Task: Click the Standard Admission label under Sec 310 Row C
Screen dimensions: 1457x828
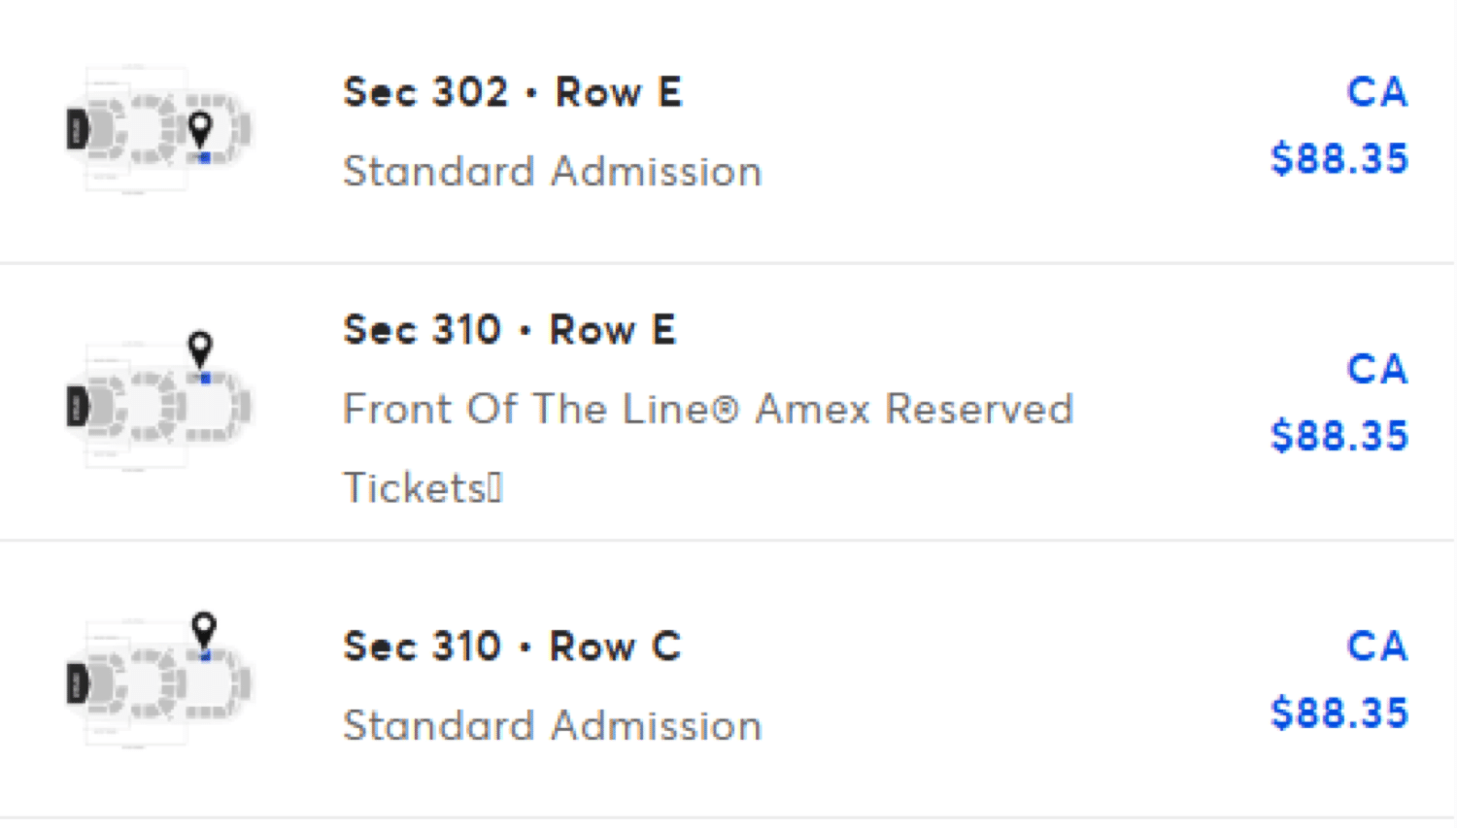Action: click(x=552, y=726)
